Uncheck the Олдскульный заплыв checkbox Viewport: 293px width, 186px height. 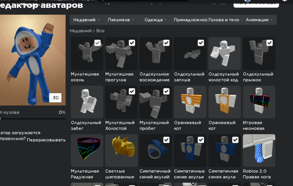pos(201,43)
